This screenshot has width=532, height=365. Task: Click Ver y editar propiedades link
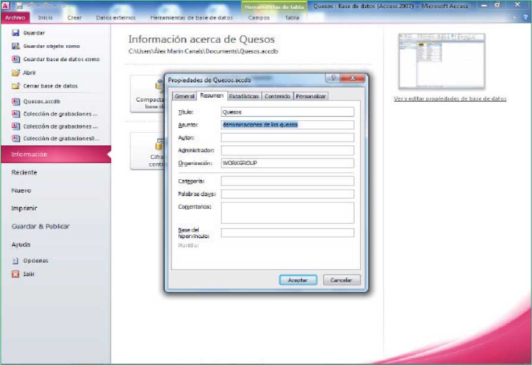[450, 99]
